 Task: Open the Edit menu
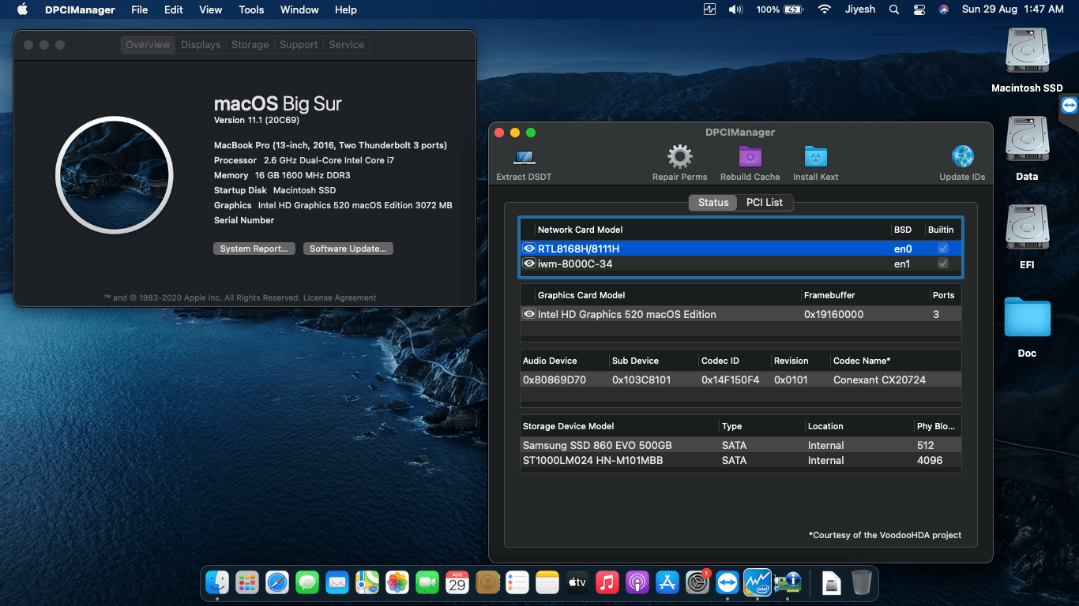click(x=174, y=9)
